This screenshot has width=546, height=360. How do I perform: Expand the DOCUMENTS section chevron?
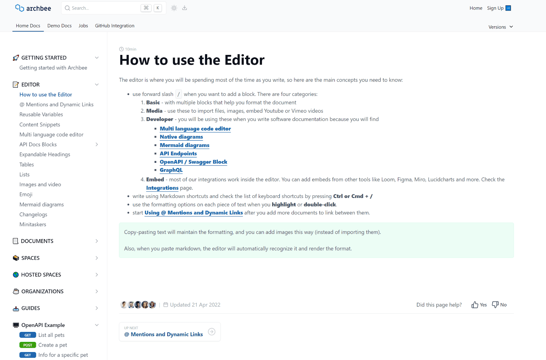tap(97, 241)
